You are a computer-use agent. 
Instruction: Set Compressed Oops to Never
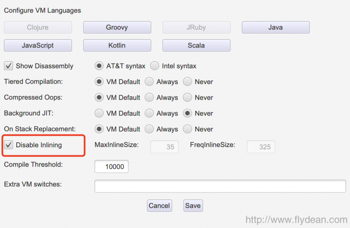pos(187,97)
